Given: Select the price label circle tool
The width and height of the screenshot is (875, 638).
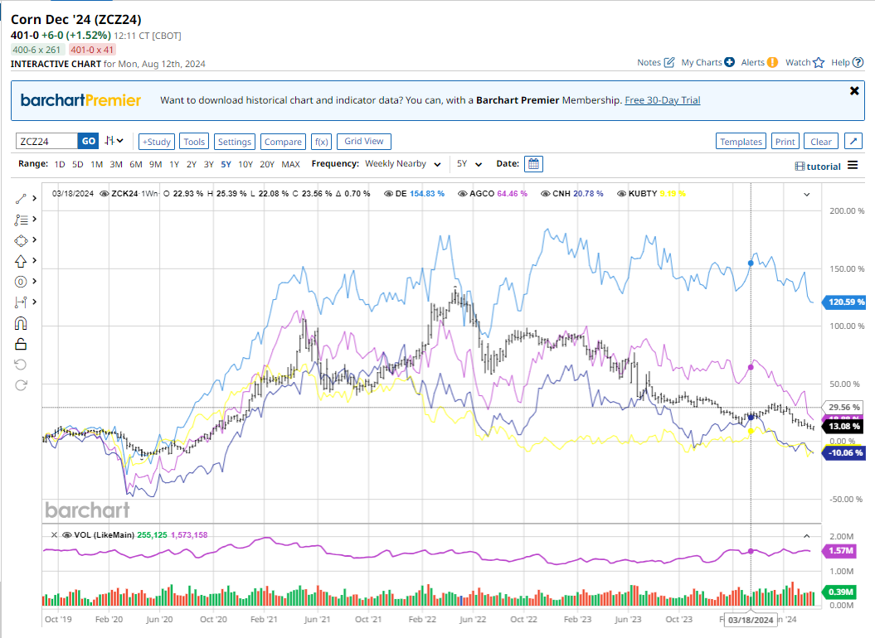Looking at the screenshot, I should click(21, 282).
